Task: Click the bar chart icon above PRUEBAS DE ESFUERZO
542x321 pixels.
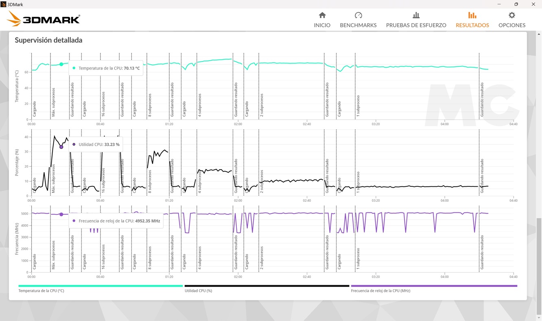Action: [x=416, y=15]
